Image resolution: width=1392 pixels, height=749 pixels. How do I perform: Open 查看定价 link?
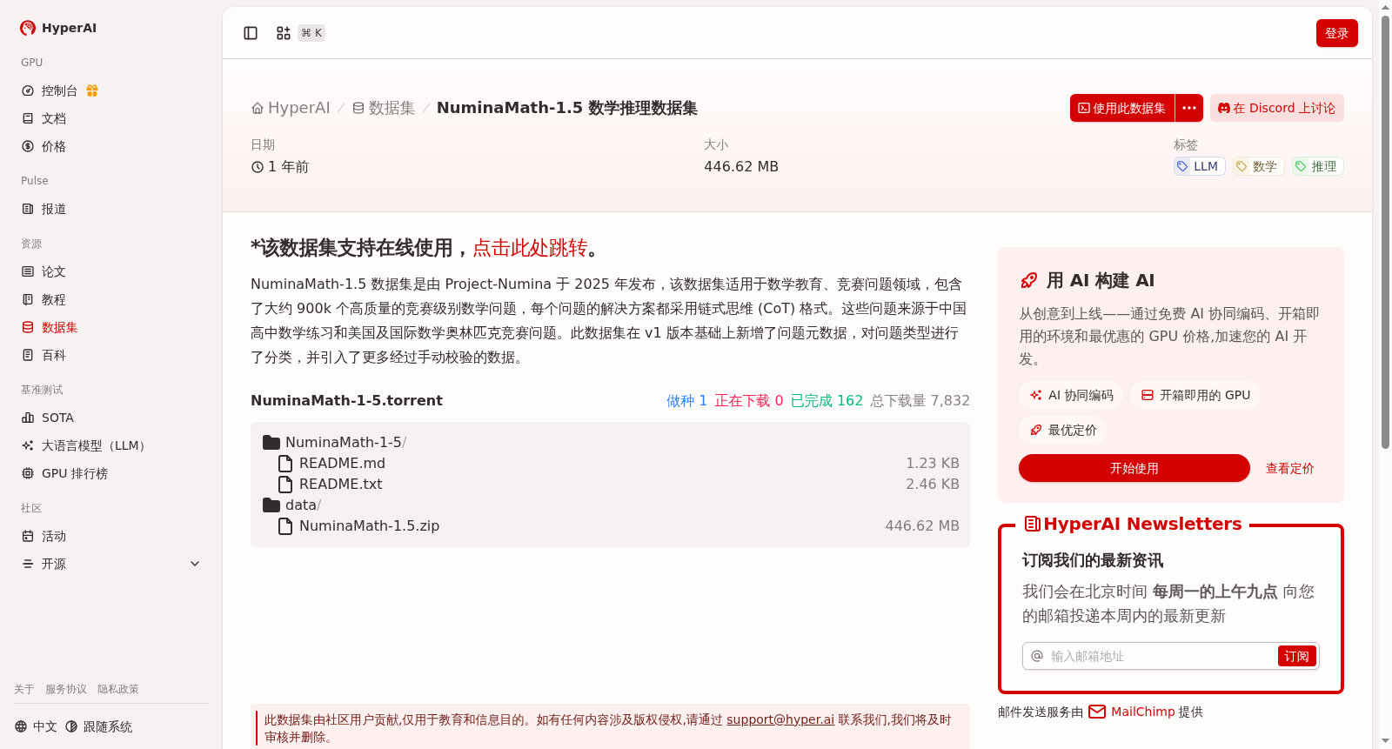point(1289,468)
